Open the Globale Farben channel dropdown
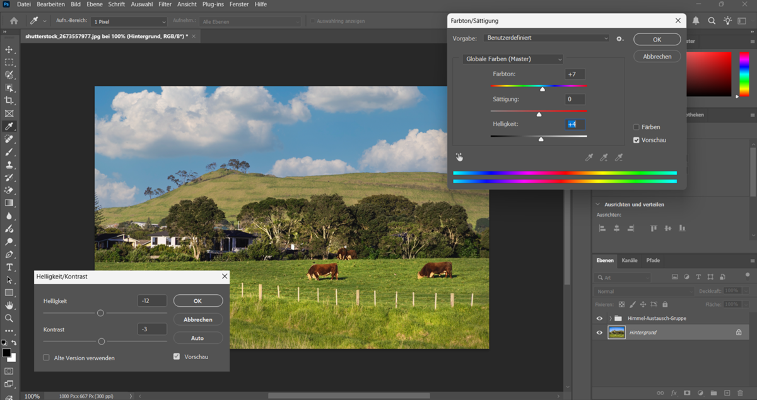 [512, 59]
